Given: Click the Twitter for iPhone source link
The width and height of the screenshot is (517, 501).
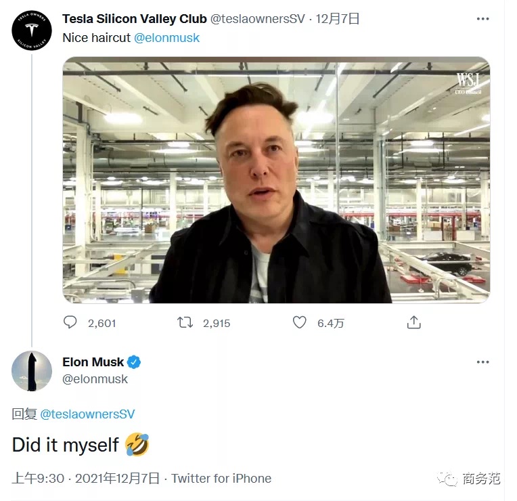Looking at the screenshot, I should pos(221,478).
